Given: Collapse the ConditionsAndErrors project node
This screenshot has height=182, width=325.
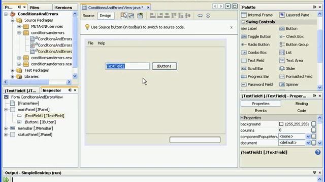Looking at the screenshot, I should (6, 14).
